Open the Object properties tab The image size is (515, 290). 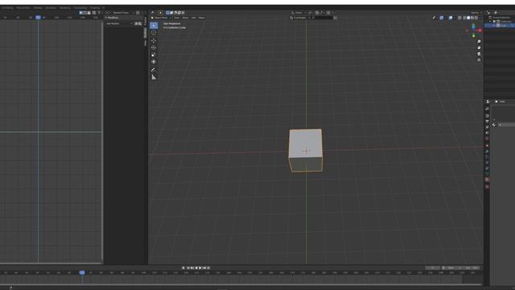(487, 146)
